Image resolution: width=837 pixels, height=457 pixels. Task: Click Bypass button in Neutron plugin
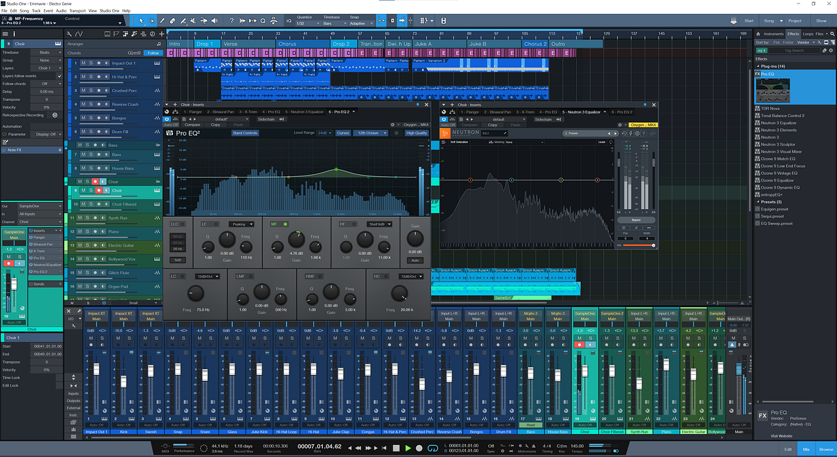pyautogui.click(x=636, y=219)
